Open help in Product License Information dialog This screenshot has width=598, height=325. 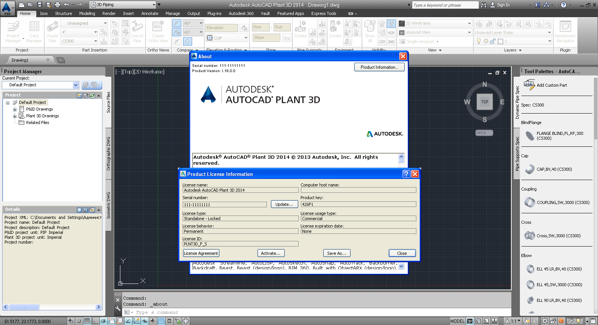[x=406, y=174]
